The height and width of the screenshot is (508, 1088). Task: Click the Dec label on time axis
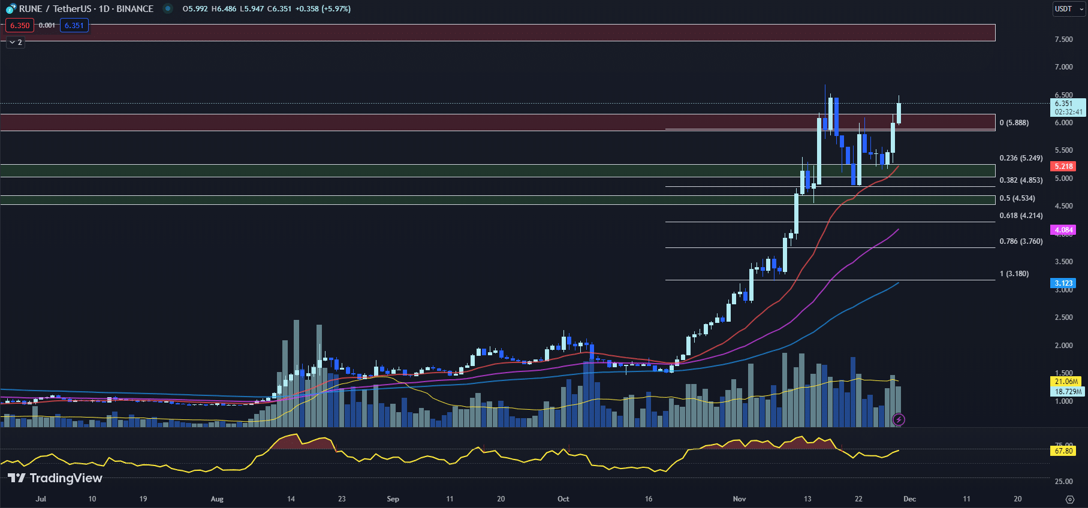(909, 499)
